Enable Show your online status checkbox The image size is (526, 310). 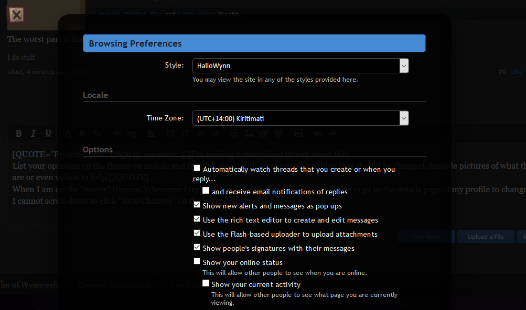click(x=197, y=261)
